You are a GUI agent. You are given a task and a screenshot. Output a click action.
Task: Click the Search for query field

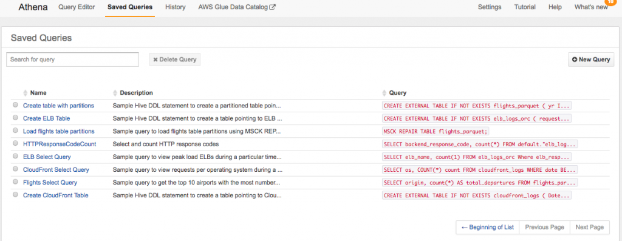pyautogui.click(x=73, y=59)
